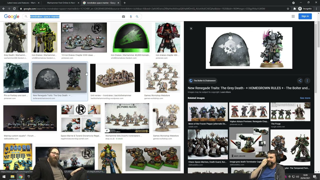Click the browser forward arrow
The image size is (320, 180).
click(9, 9)
